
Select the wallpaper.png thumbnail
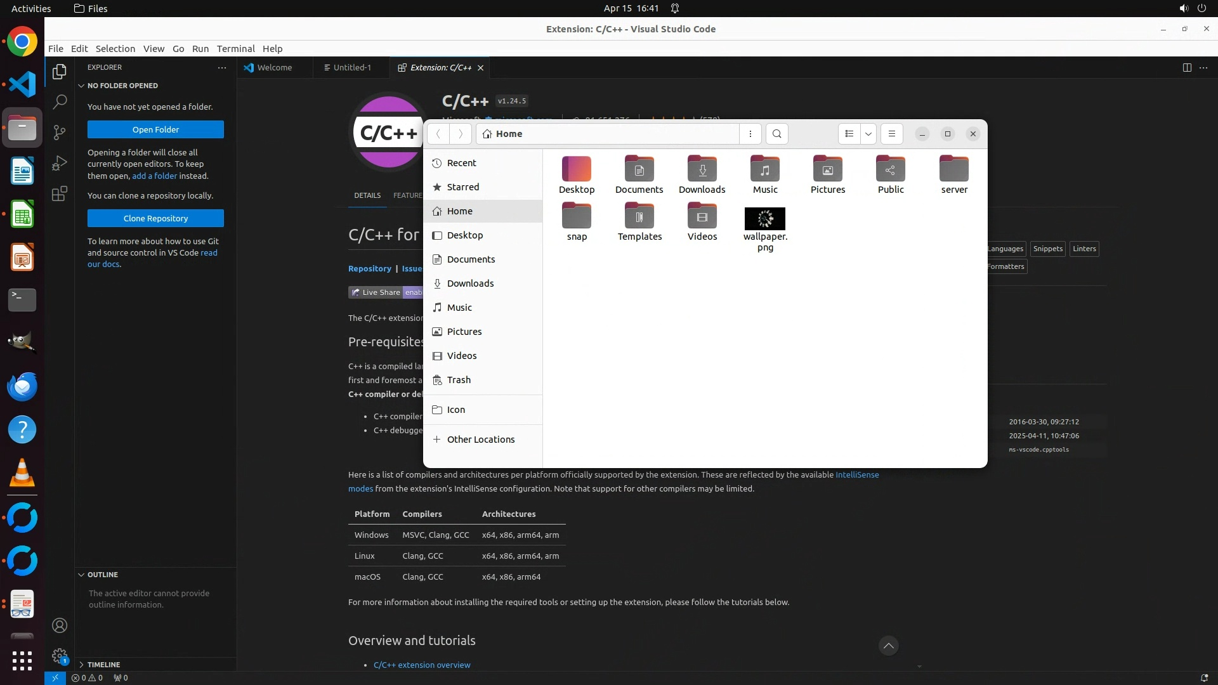(x=764, y=219)
